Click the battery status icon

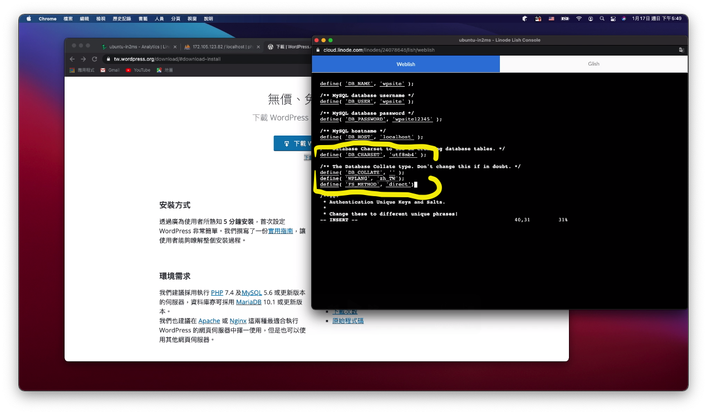565,18
